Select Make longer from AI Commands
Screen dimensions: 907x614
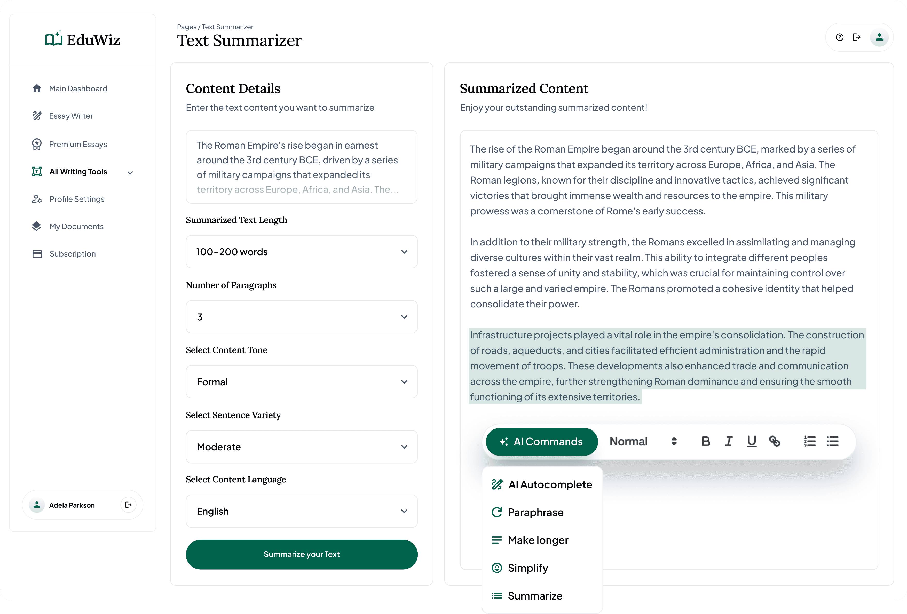click(538, 540)
